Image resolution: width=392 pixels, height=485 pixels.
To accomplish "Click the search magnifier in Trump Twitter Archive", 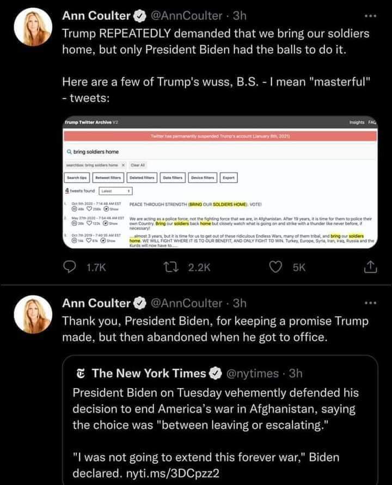I will [x=69, y=151].
